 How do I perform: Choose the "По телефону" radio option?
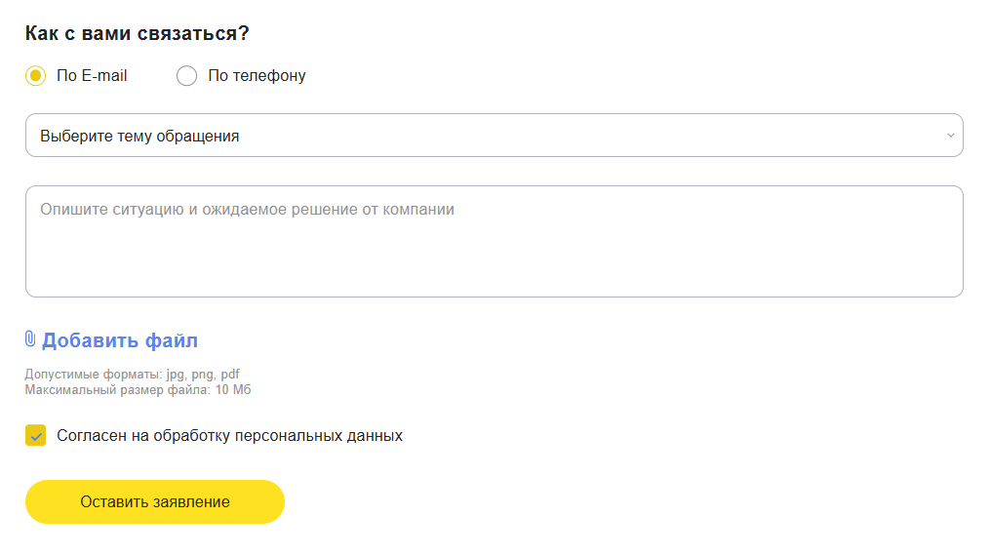click(x=186, y=76)
